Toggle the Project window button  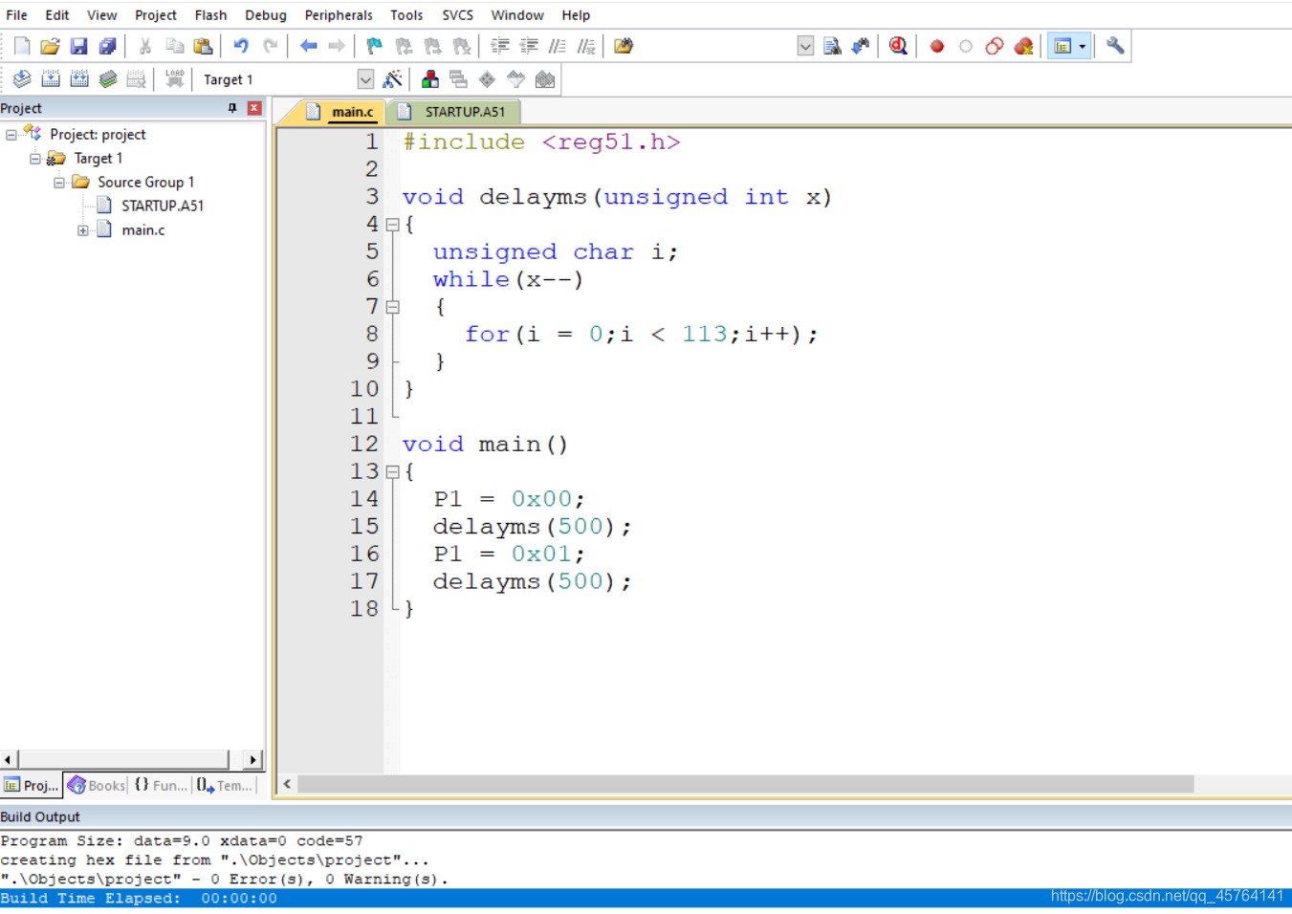[x=1062, y=46]
